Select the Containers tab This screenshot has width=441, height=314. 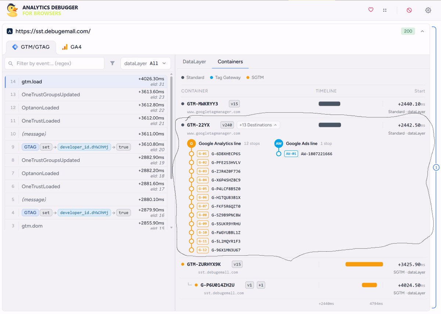(230, 62)
